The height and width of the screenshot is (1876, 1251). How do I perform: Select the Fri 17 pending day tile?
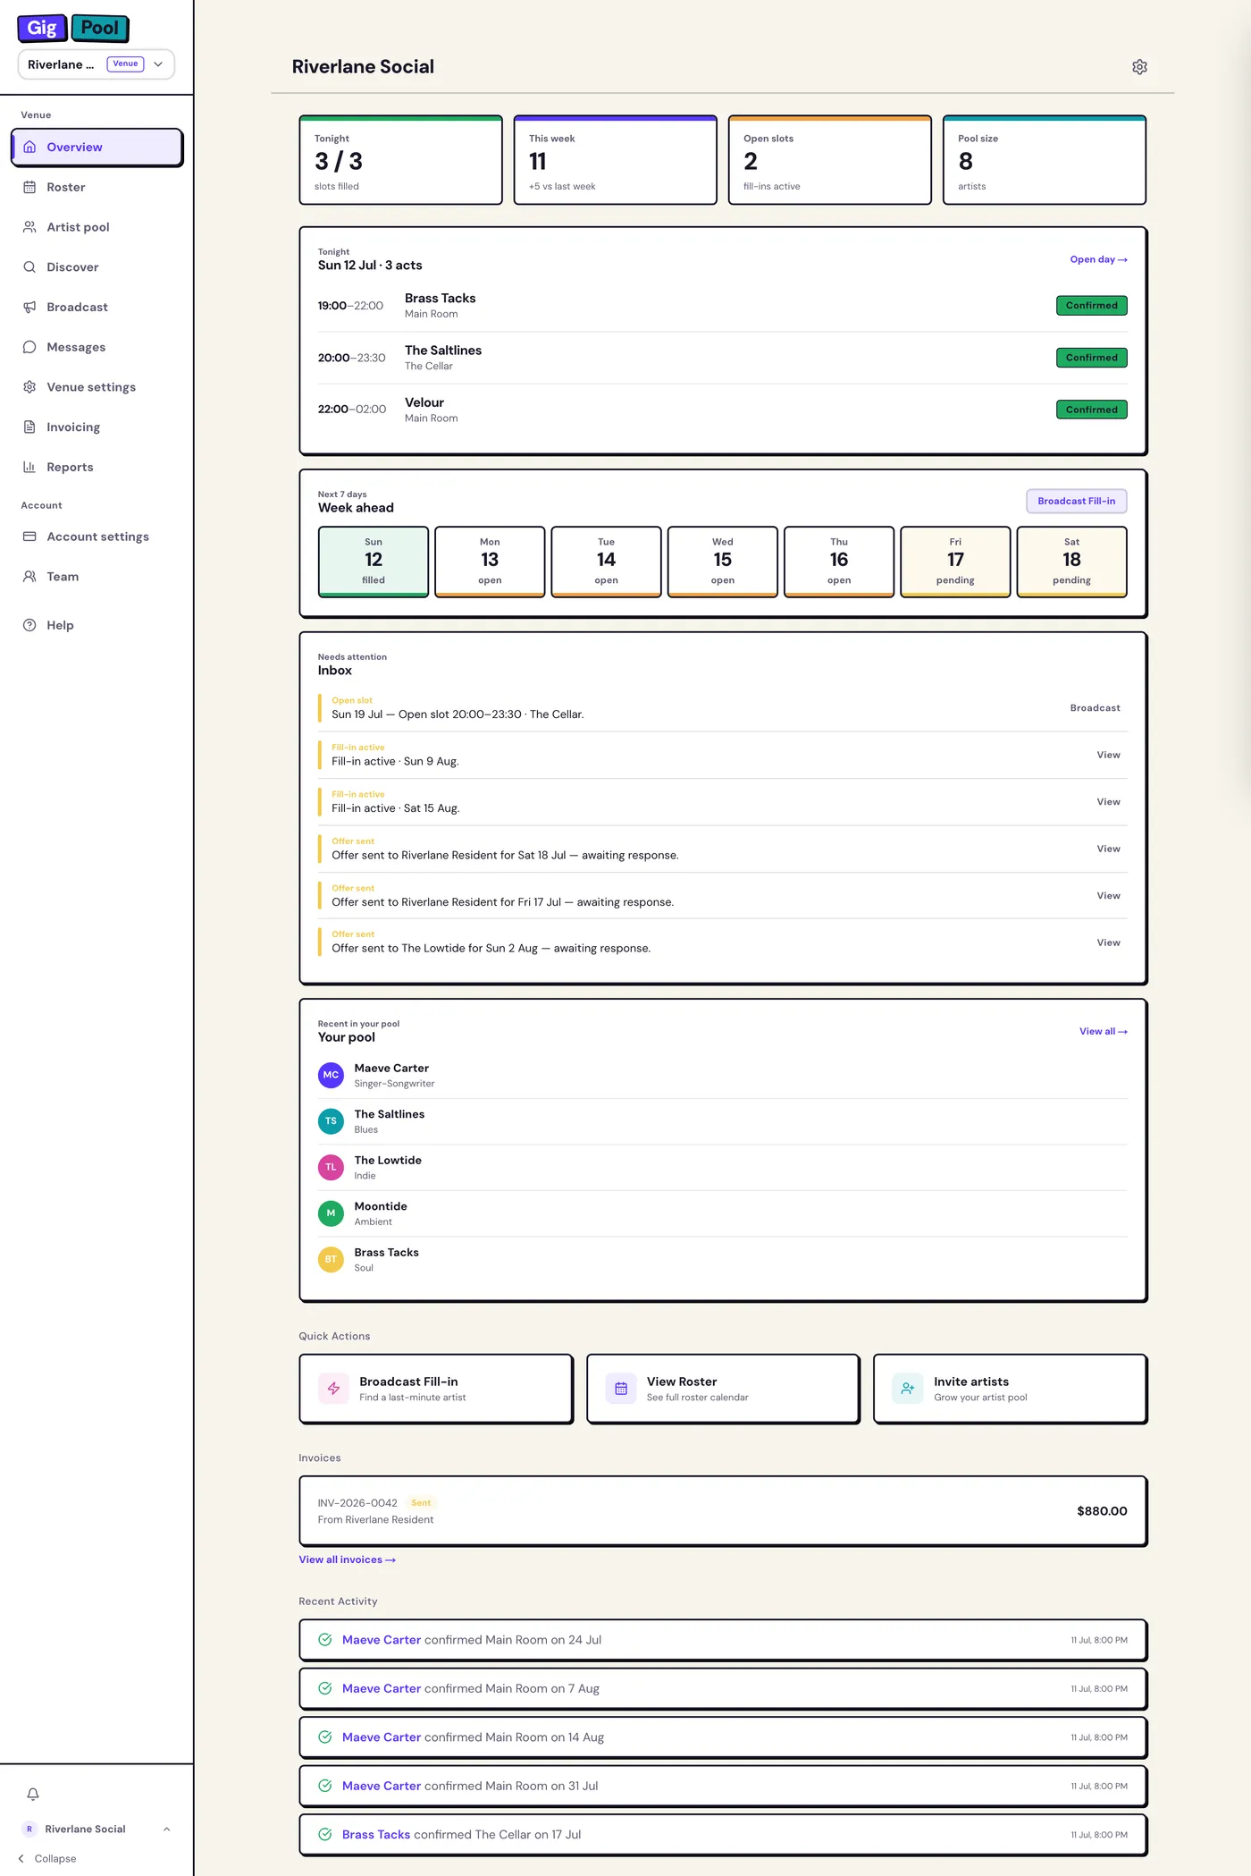pos(955,562)
